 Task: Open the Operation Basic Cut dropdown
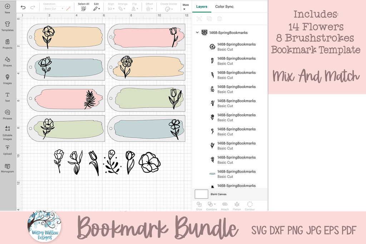(54, 9)
